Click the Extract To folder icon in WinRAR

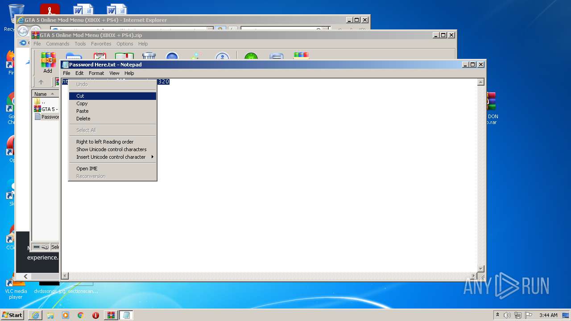(x=74, y=56)
